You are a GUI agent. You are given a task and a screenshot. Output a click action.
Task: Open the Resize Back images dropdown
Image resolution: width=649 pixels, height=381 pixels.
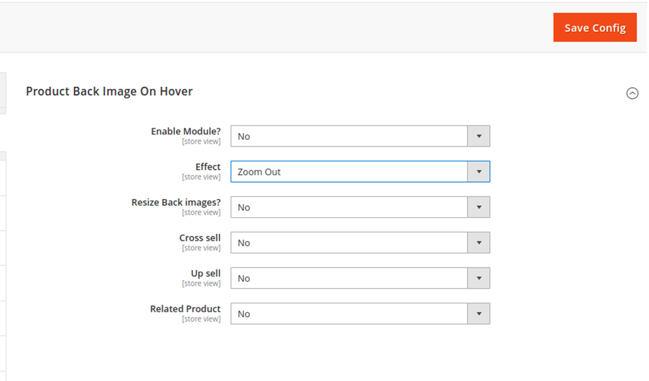[x=349, y=207]
